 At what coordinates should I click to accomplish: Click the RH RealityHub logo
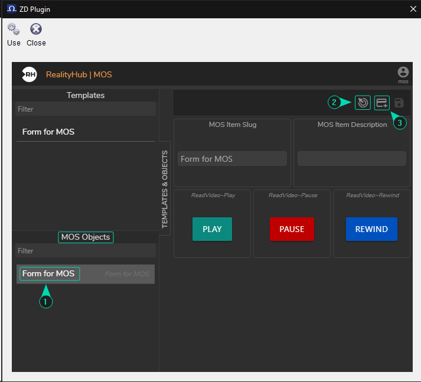29,75
